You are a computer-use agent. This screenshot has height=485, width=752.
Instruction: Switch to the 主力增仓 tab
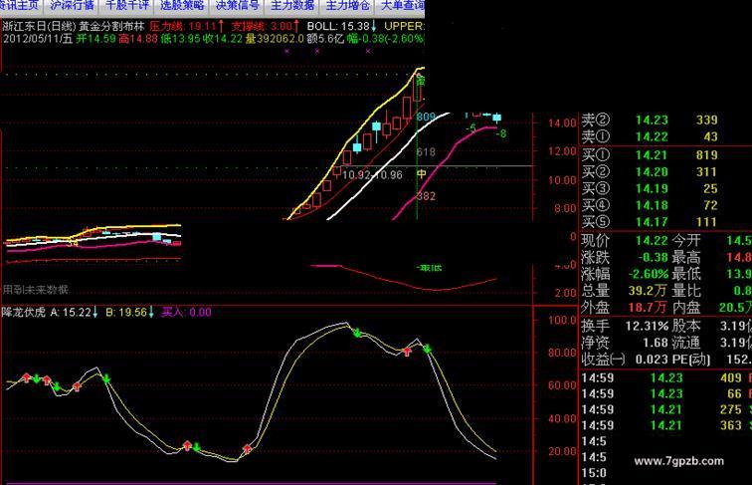click(347, 5)
